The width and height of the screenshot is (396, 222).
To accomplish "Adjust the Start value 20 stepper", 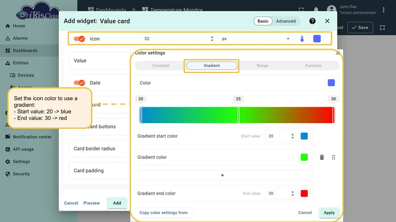I will coord(293,136).
